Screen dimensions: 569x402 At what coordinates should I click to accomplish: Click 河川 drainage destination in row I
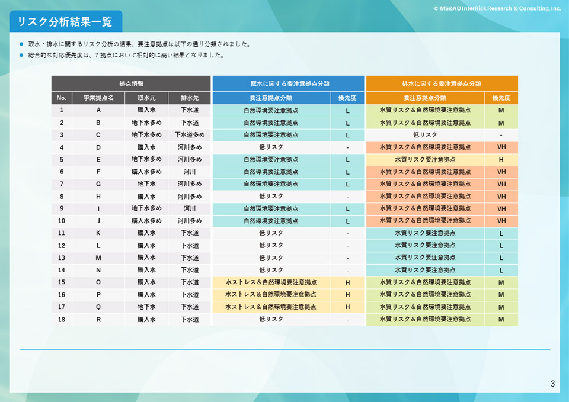[x=190, y=208]
